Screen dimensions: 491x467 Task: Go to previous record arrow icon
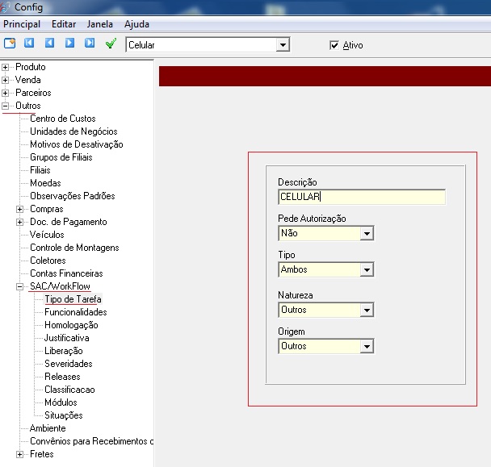click(49, 43)
